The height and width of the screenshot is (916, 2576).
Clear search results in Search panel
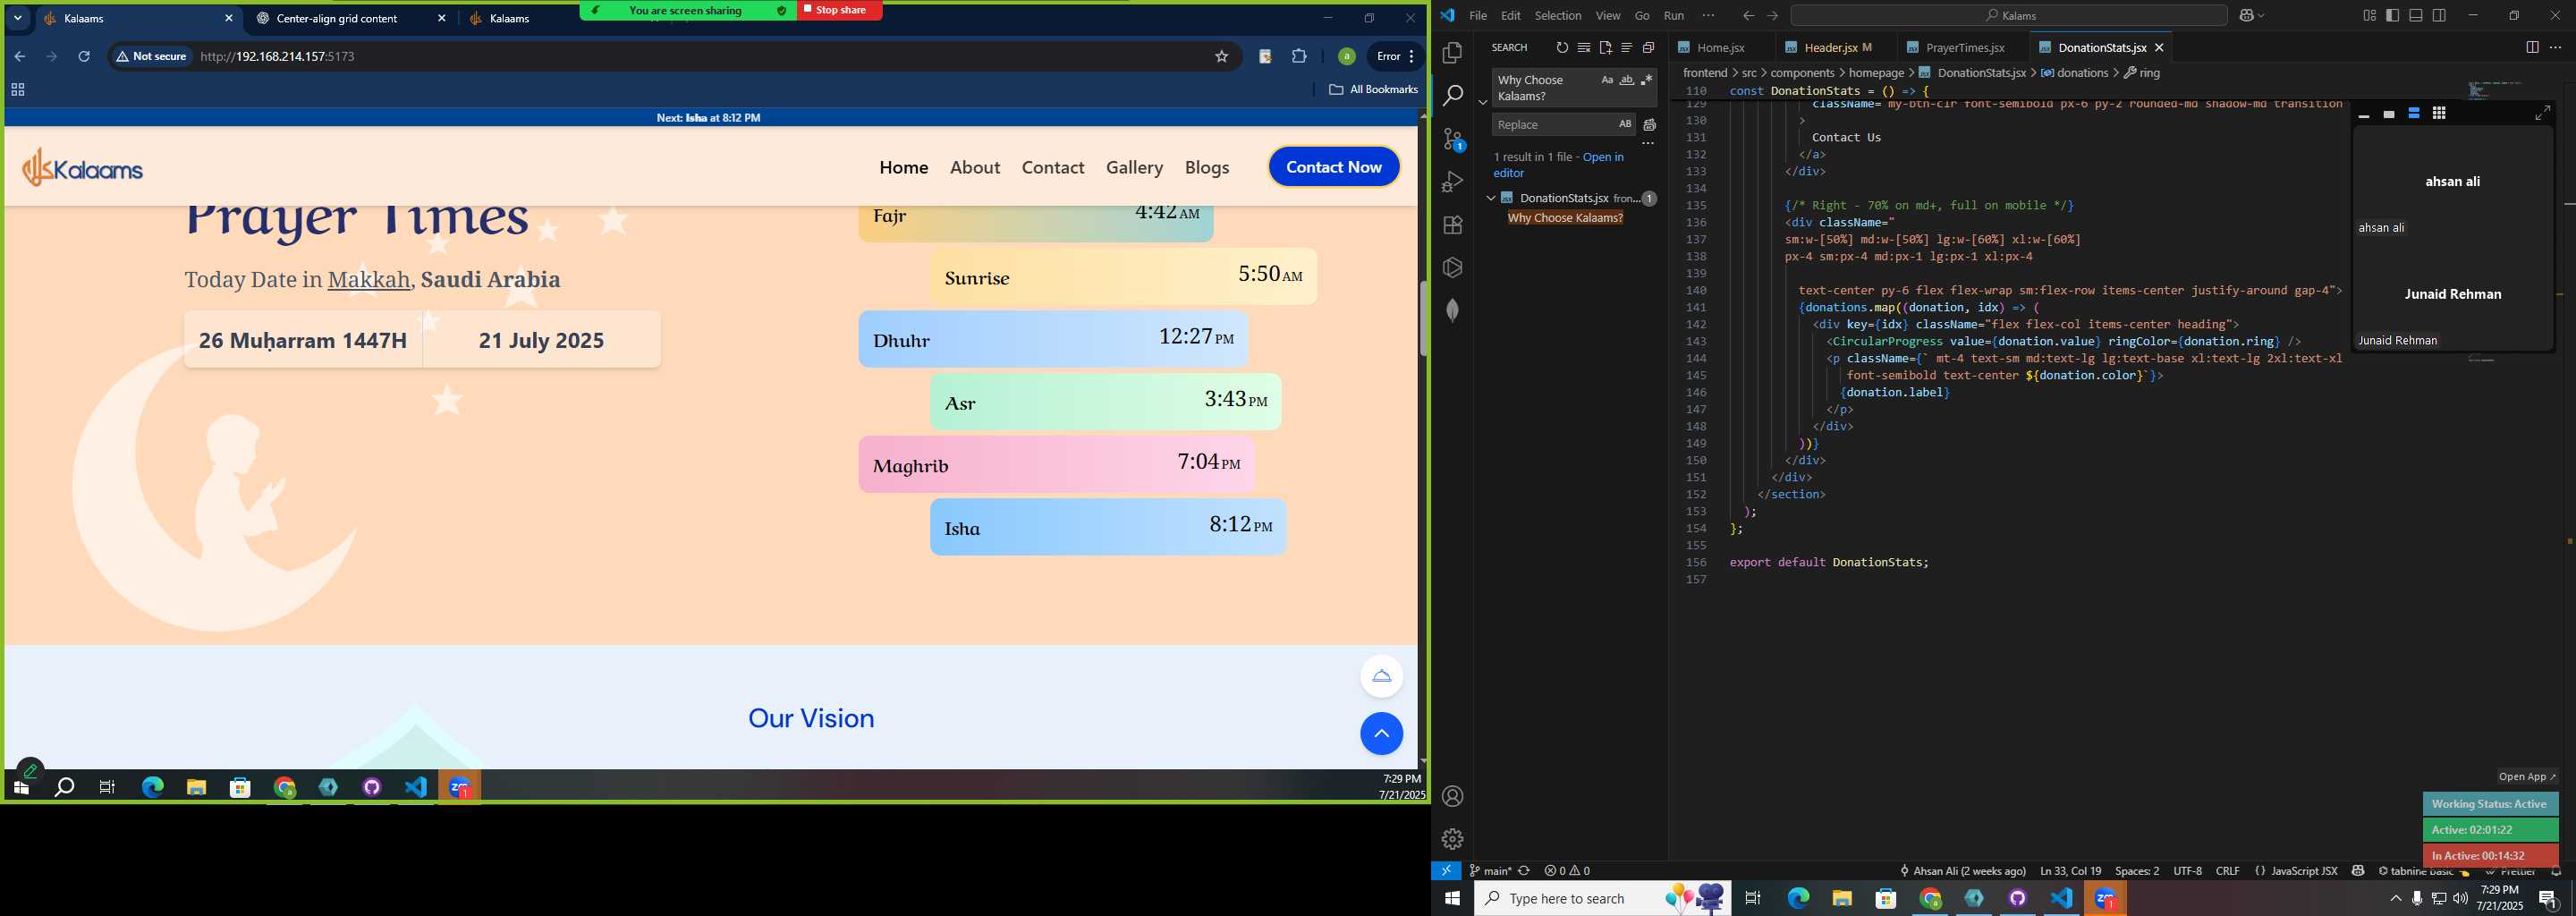1584,48
